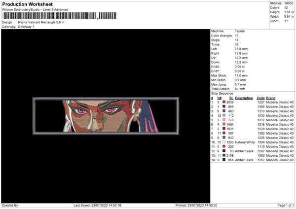Click the 'Code' column header

(x=260, y=98)
